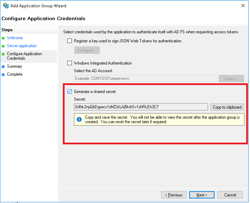Viewport: 250px width, 203px height.
Task: Uncheck Generate a shared secret
Action: 70,92
